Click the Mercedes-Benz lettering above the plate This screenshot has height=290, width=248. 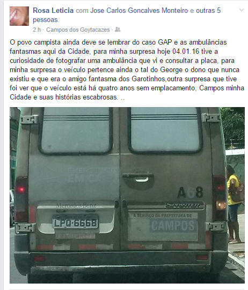[76, 206]
